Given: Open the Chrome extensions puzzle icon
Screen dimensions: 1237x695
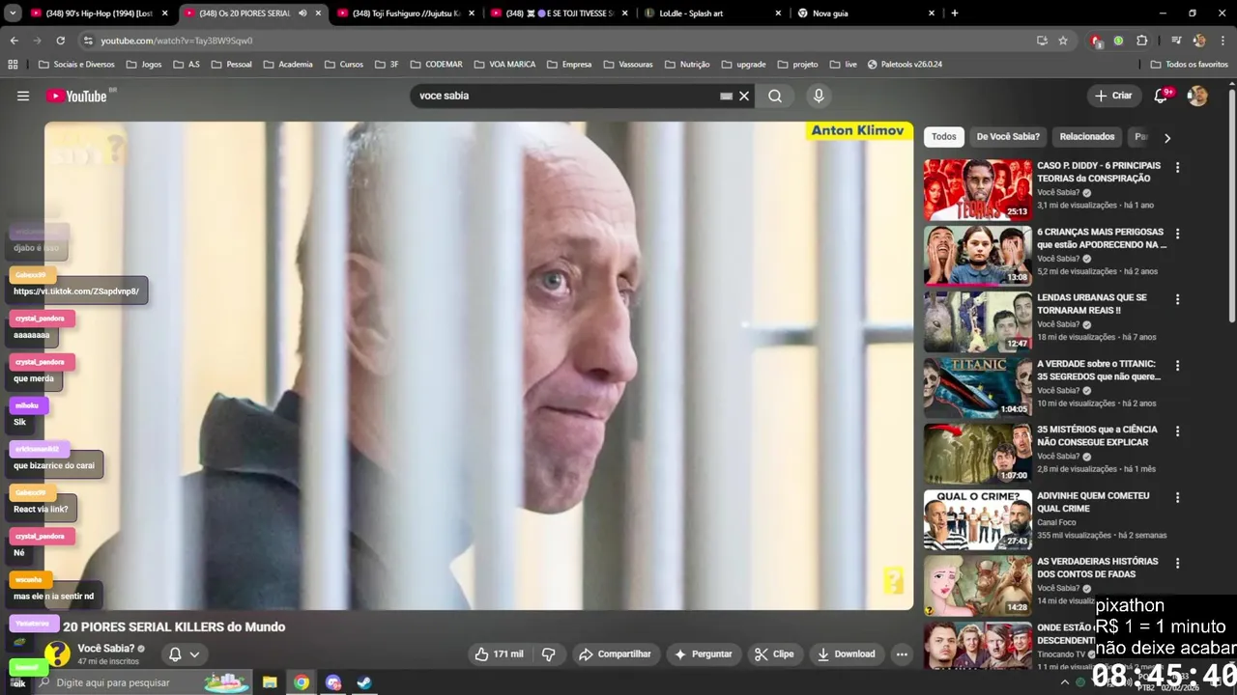Looking at the screenshot, I should coord(1141,41).
